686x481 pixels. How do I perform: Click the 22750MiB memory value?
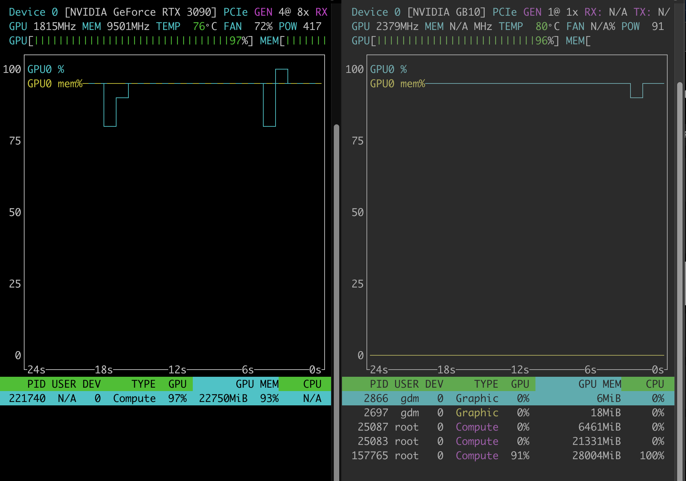click(223, 398)
